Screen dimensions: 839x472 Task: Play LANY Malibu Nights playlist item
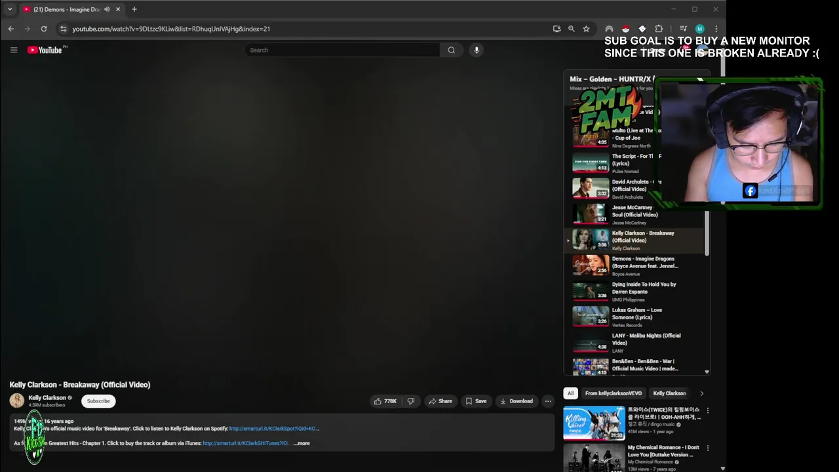point(634,342)
